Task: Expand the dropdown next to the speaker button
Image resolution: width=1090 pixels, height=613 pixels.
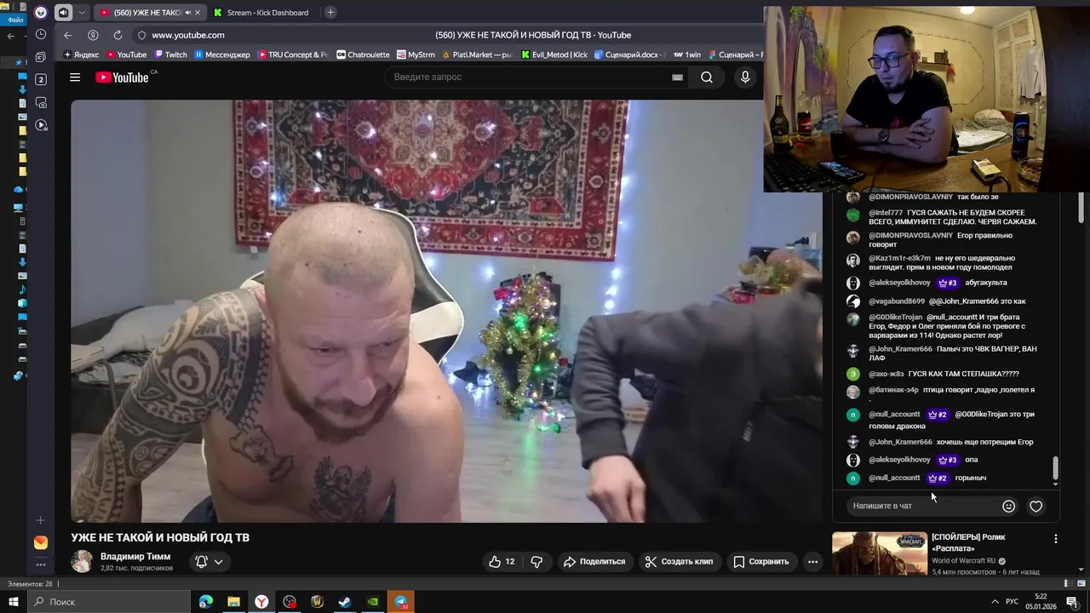Action: click(82, 13)
